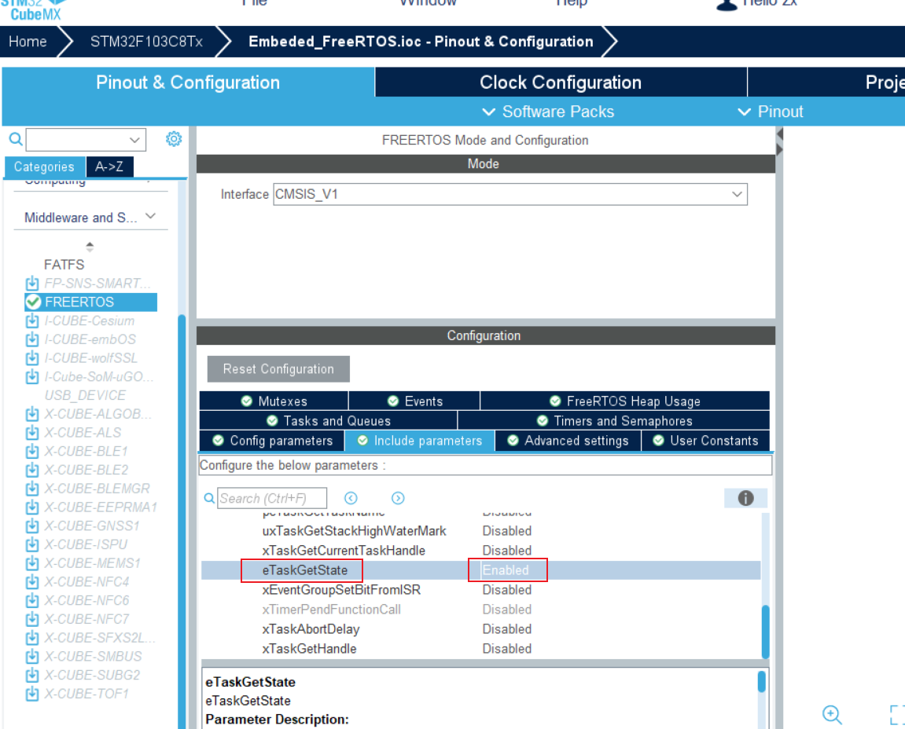Open the category search combo box arrow
Viewport: 905px width, 729px height.
coord(134,140)
